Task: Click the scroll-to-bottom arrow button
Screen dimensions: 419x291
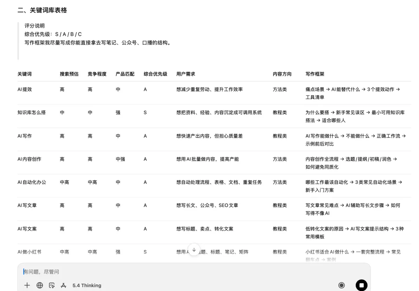Action: tap(194, 250)
